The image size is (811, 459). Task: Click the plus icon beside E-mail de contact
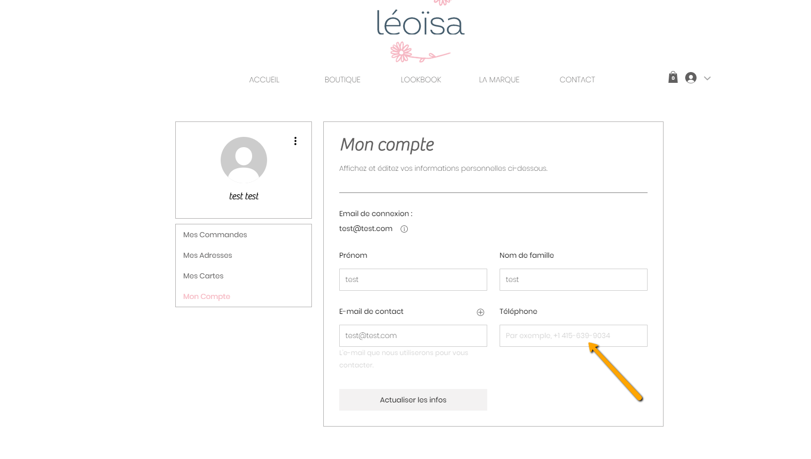(481, 312)
